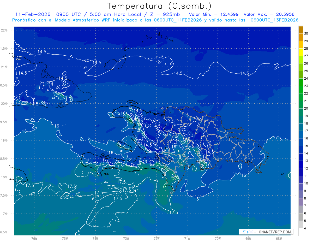Click the 'SisPI – ONAMET/REP.DOM.' credit box
This screenshot has width=313, height=242.
[266, 232]
